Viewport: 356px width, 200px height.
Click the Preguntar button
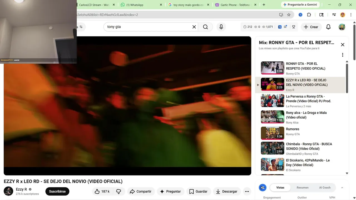click(x=170, y=191)
